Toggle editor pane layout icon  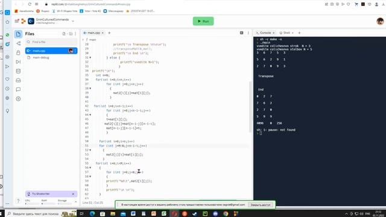click(241, 33)
